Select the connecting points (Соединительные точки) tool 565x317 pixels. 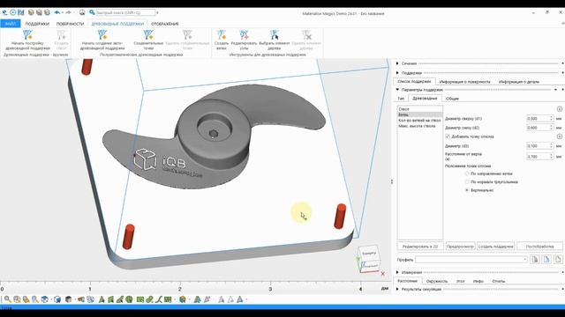(x=148, y=40)
